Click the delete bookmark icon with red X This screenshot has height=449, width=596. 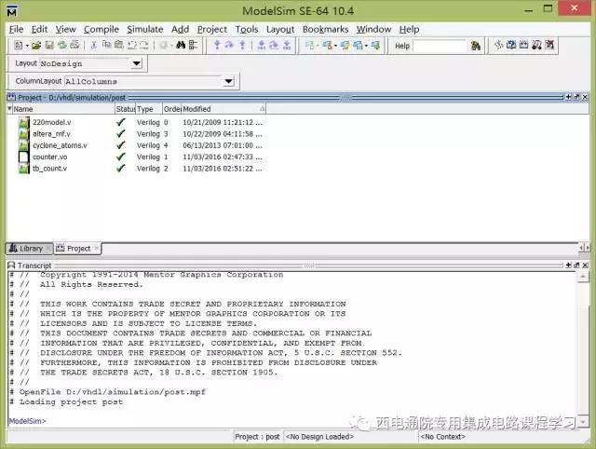tap(549, 46)
